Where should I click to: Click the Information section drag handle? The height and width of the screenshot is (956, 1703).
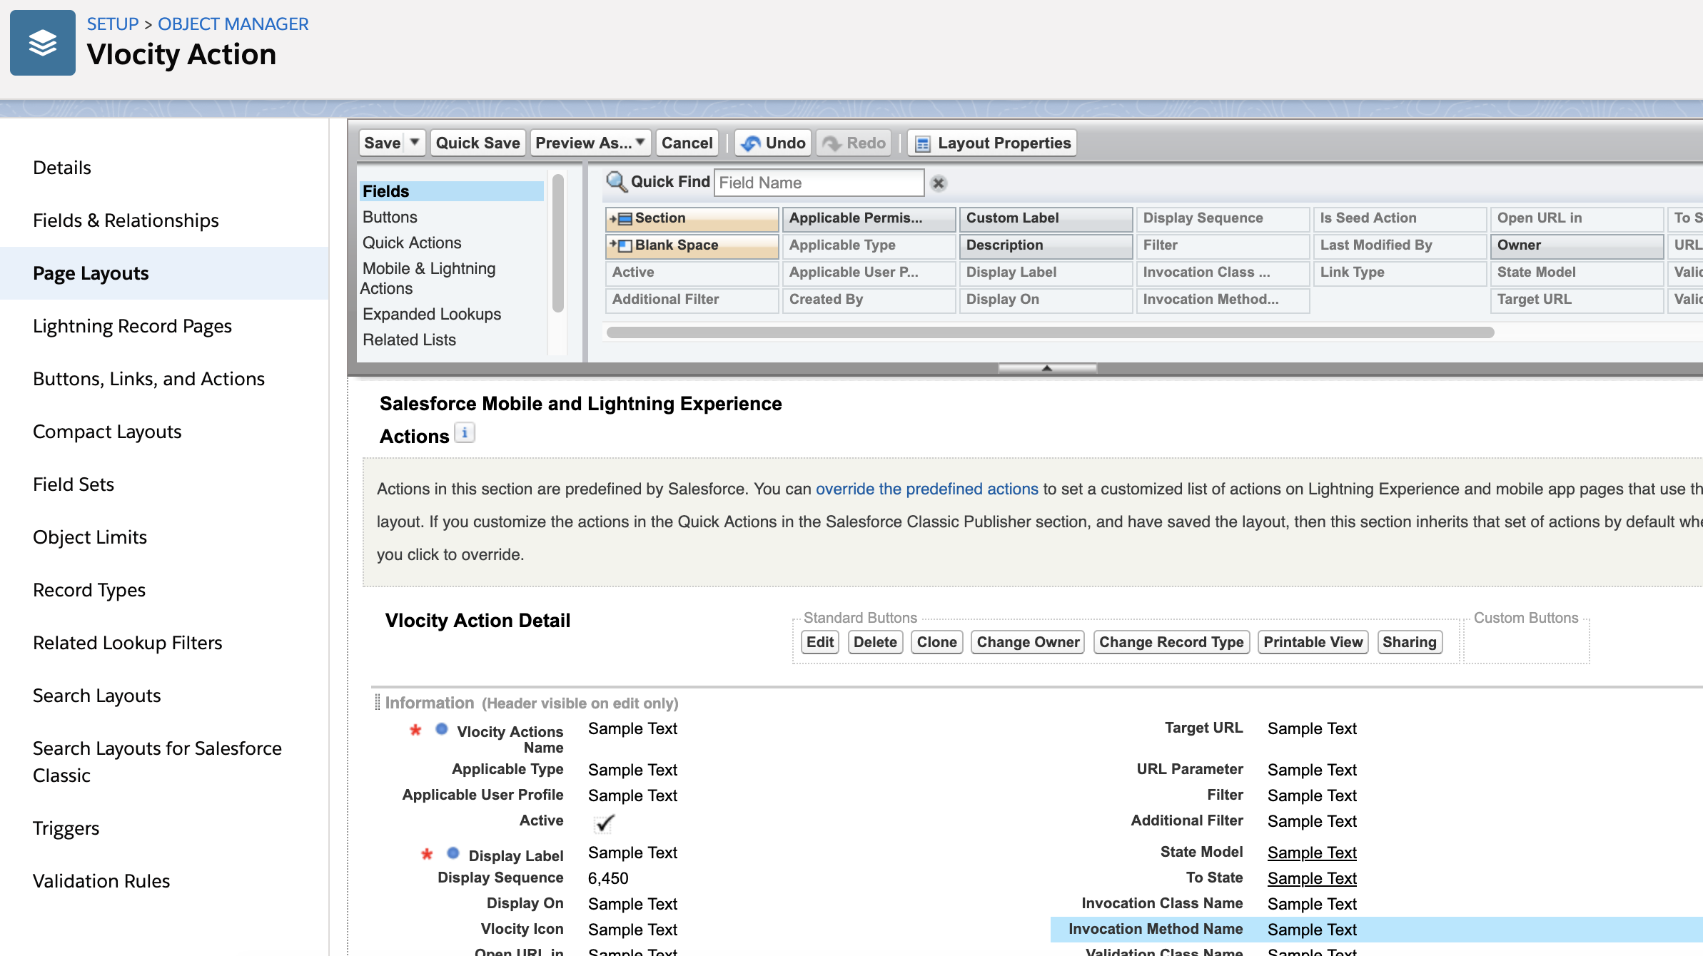(378, 703)
